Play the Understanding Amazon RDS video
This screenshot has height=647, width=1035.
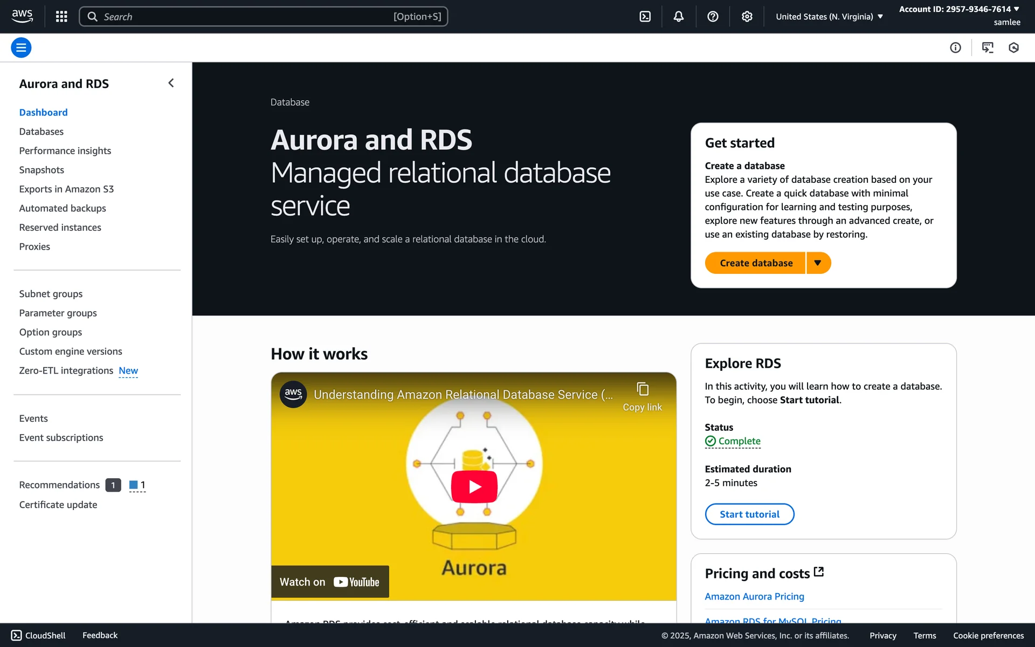click(x=474, y=486)
